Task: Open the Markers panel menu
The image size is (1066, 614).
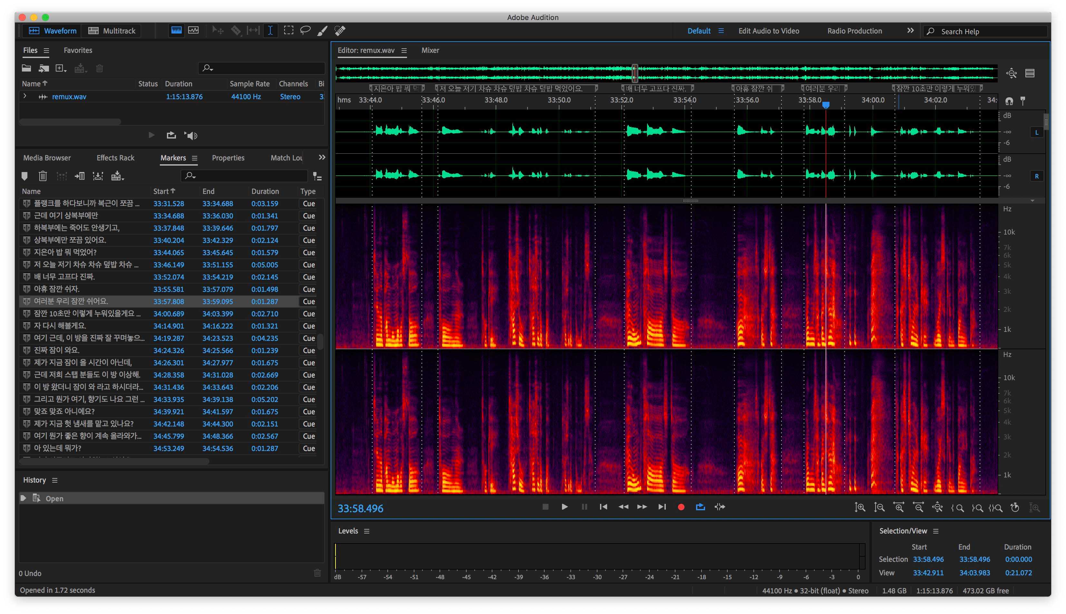Action: 194,158
